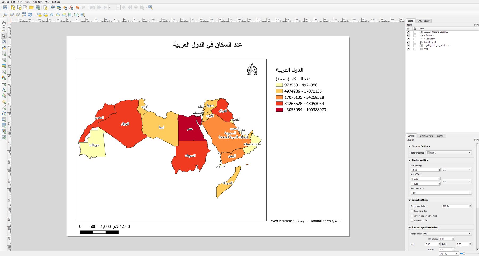The width and height of the screenshot is (479, 256).
Task: Collapse the General Settings section
Action: click(x=410, y=146)
